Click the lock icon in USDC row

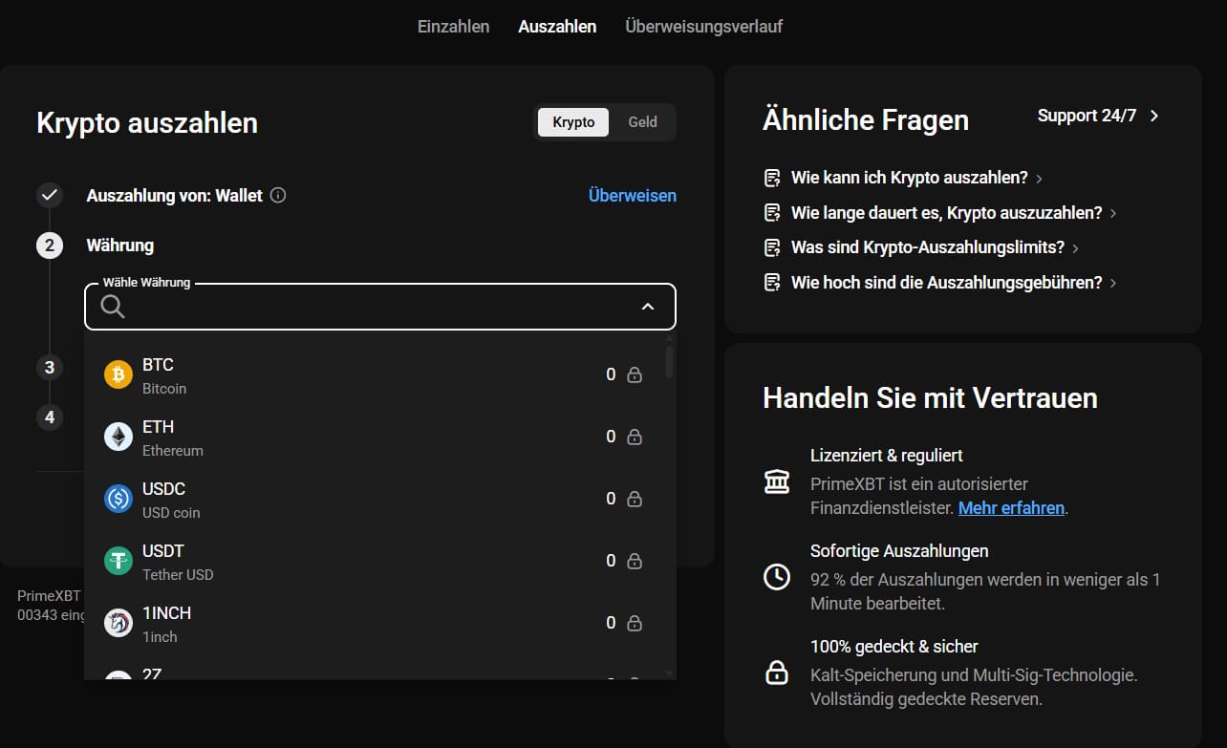coord(635,500)
